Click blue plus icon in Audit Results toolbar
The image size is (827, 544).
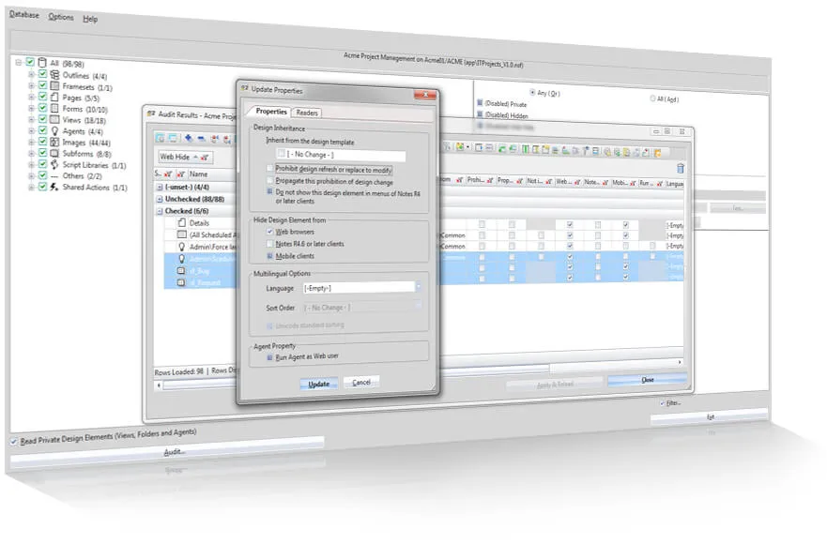point(189,138)
